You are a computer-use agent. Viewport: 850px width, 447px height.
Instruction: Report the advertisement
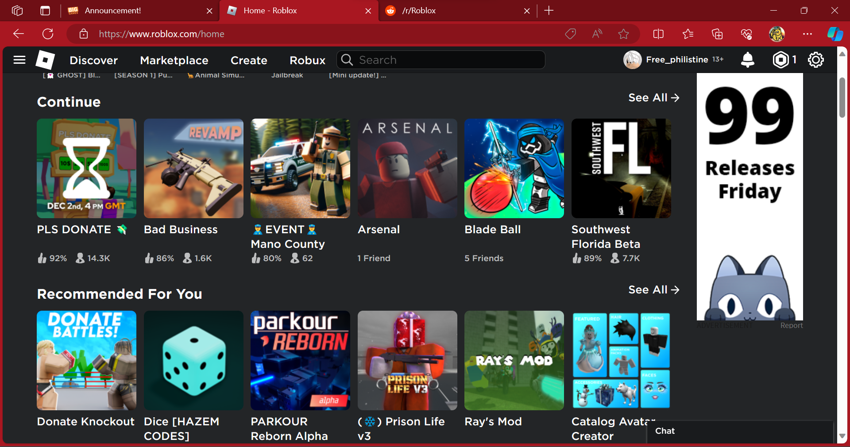tap(791, 325)
